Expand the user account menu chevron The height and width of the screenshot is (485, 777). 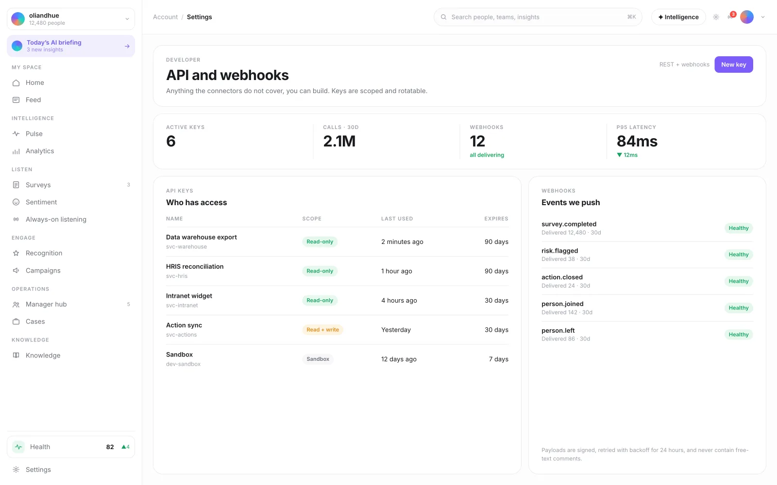763,17
